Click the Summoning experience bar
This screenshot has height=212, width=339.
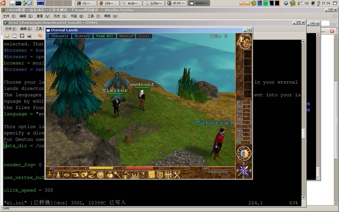(x=221, y=168)
